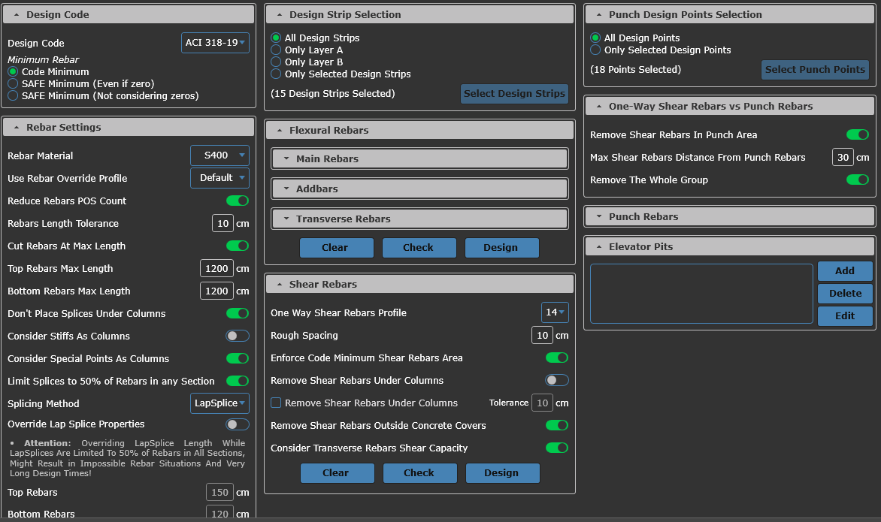
Task: Collapse the Design Code panel header
Action: (x=128, y=14)
